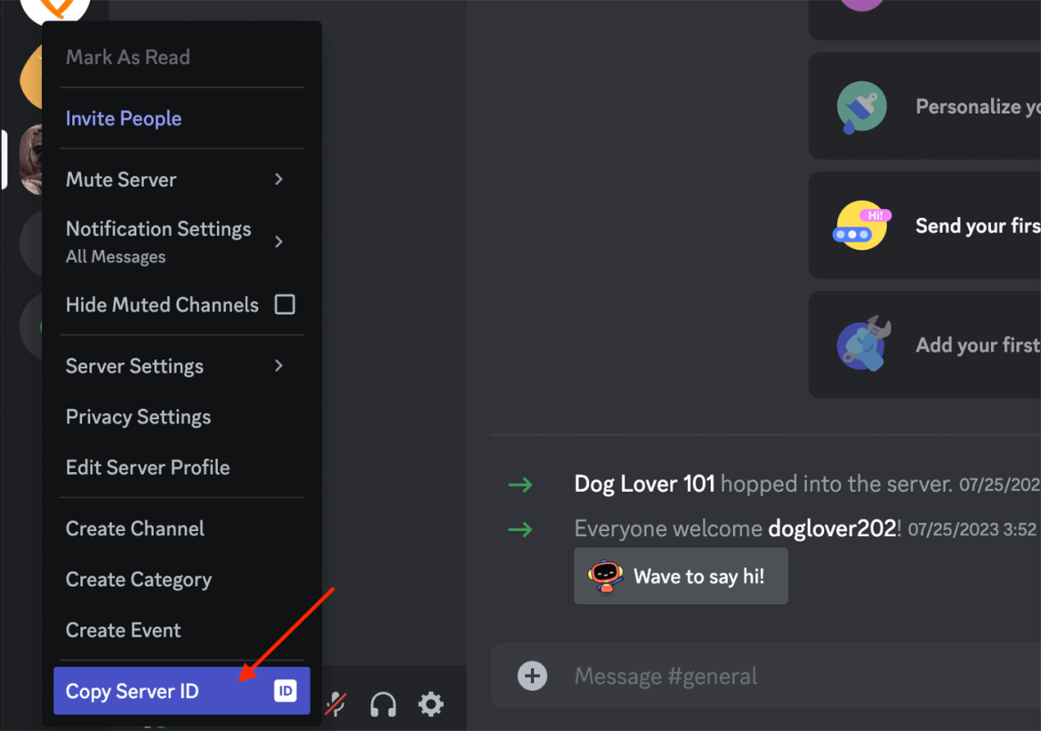Choose Mark As Read from the menu
The height and width of the screenshot is (731, 1041).
coord(127,56)
